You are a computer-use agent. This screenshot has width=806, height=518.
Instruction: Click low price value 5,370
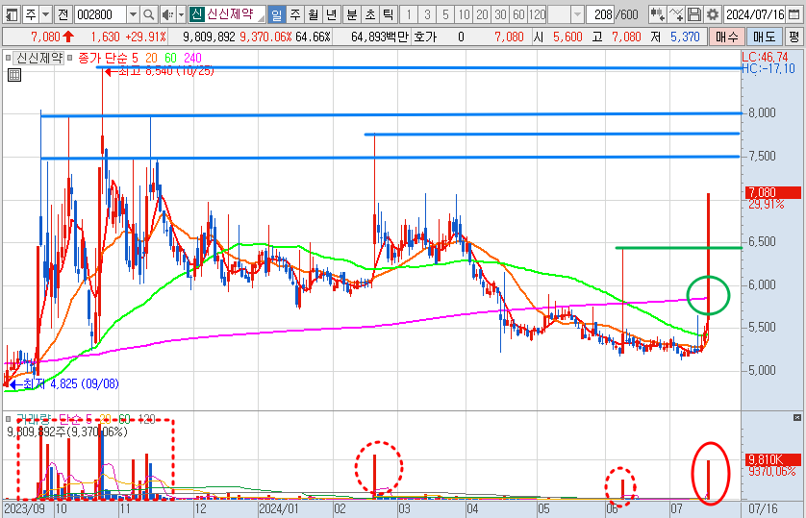[x=685, y=37]
